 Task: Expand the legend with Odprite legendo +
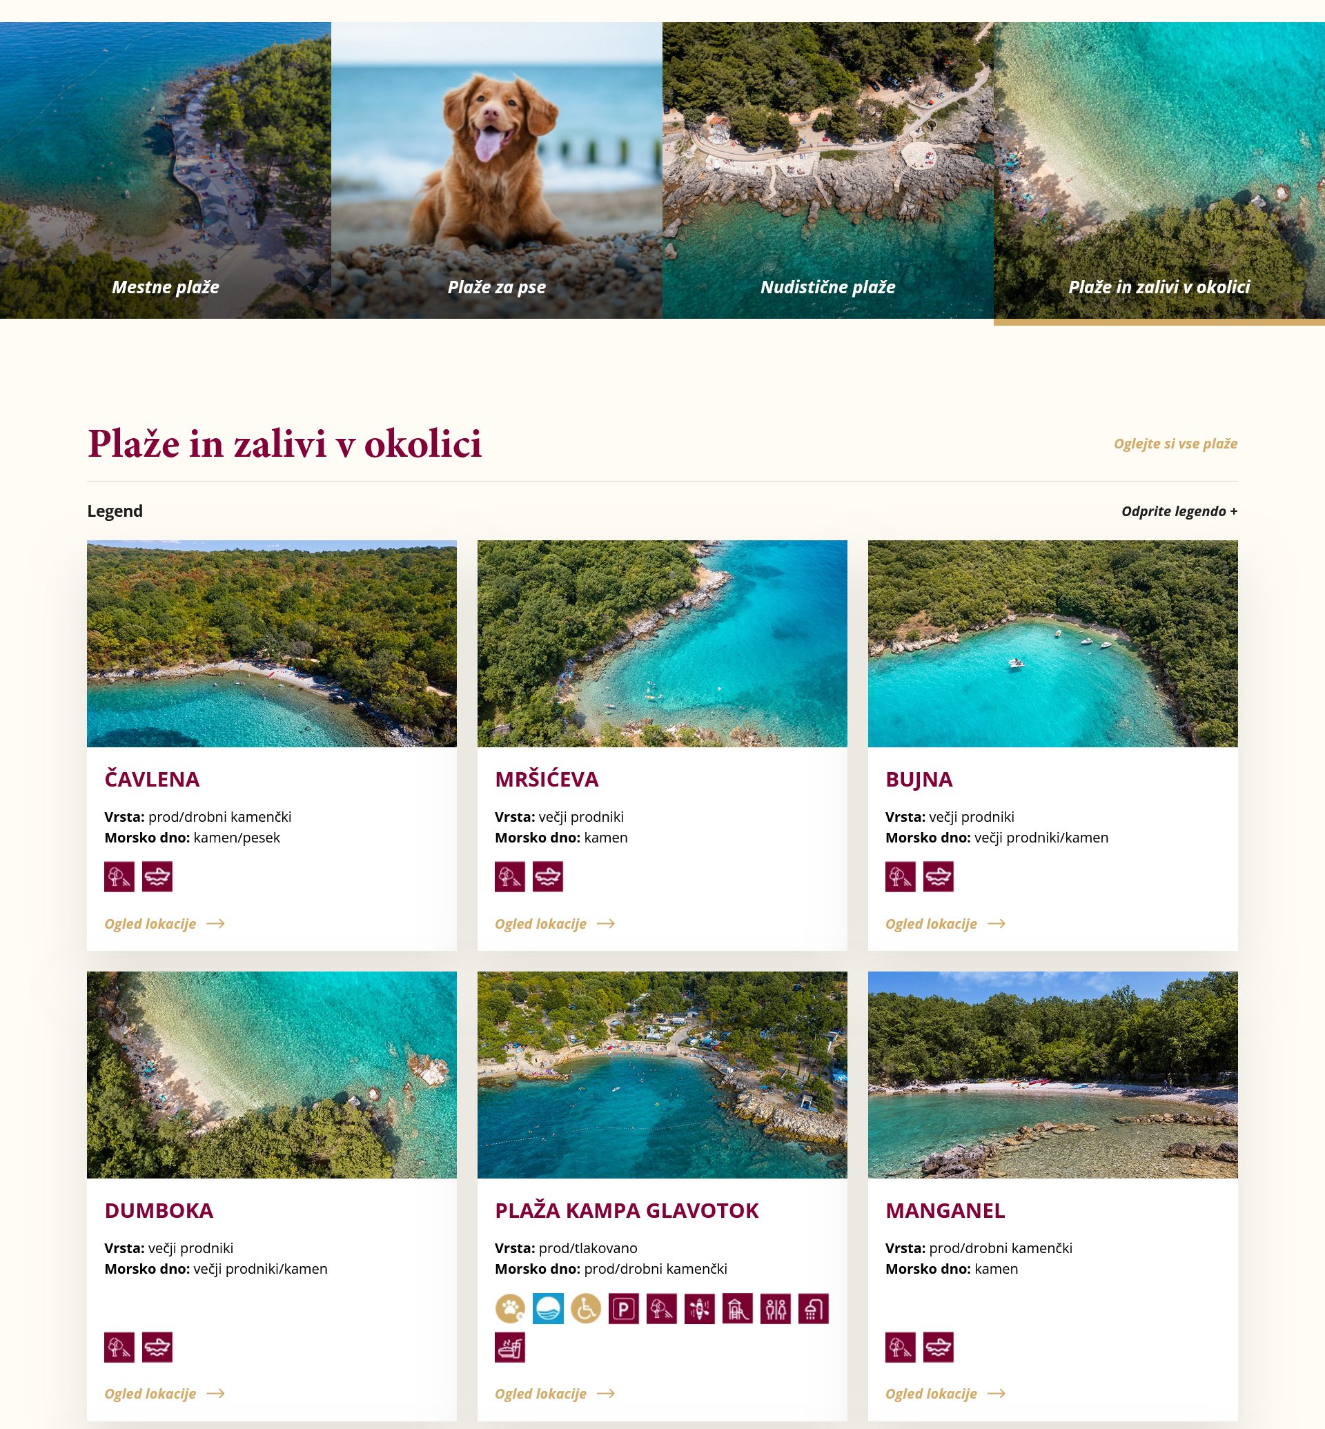(1179, 511)
